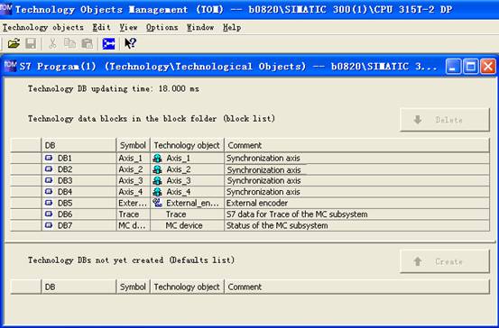Screen dimensions: 499x328
Task: Click the Copy toolbar icon
Action: point(69,43)
